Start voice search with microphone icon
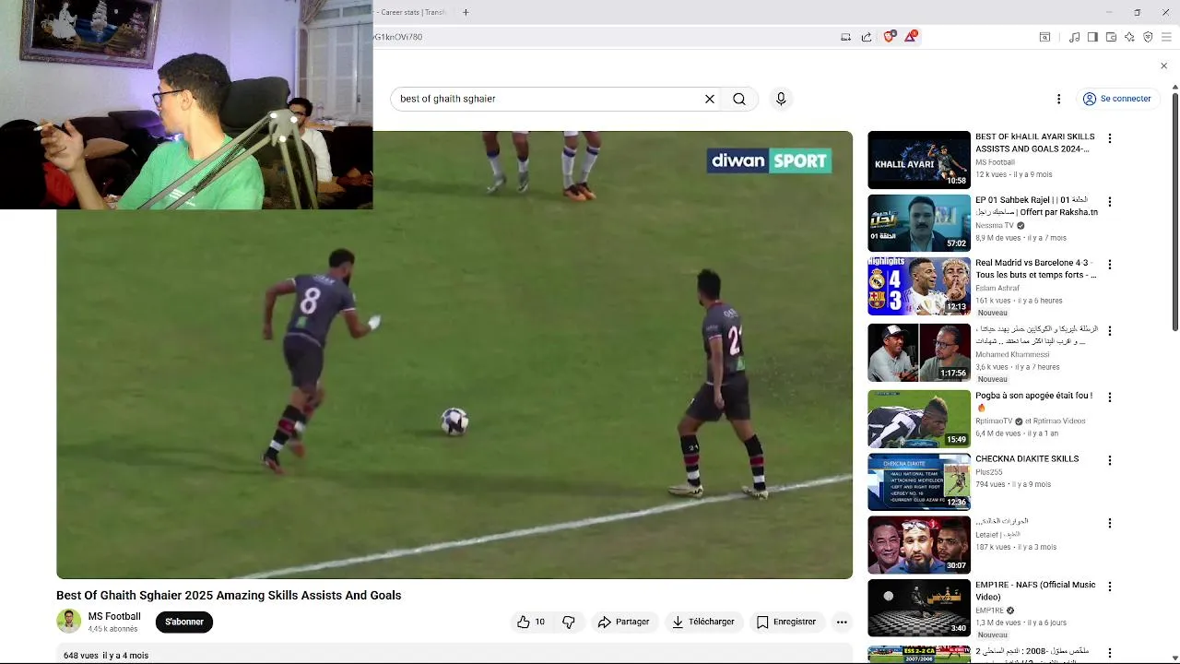1180x664 pixels. pyautogui.click(x=781, y=99)
